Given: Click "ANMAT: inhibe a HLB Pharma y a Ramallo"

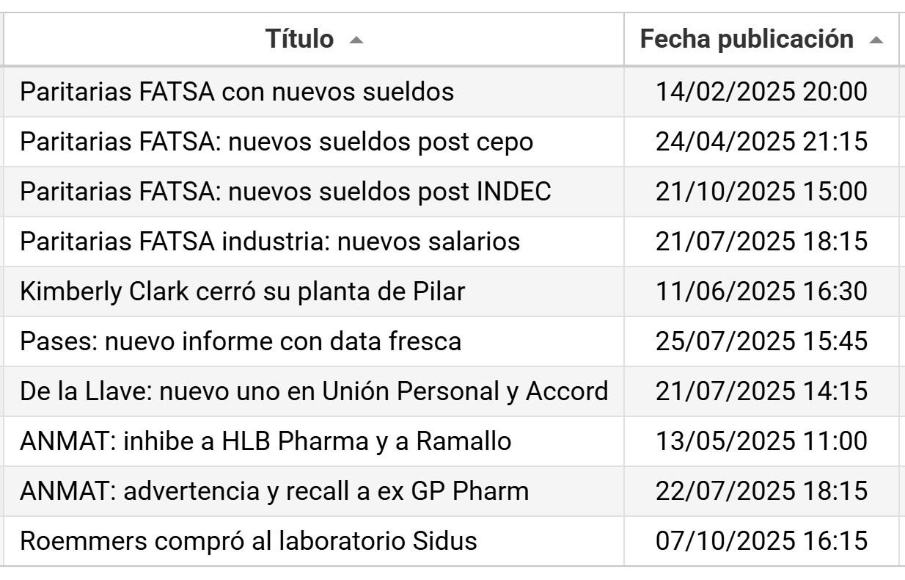Looking at the screenshot, I should [265, 441].
